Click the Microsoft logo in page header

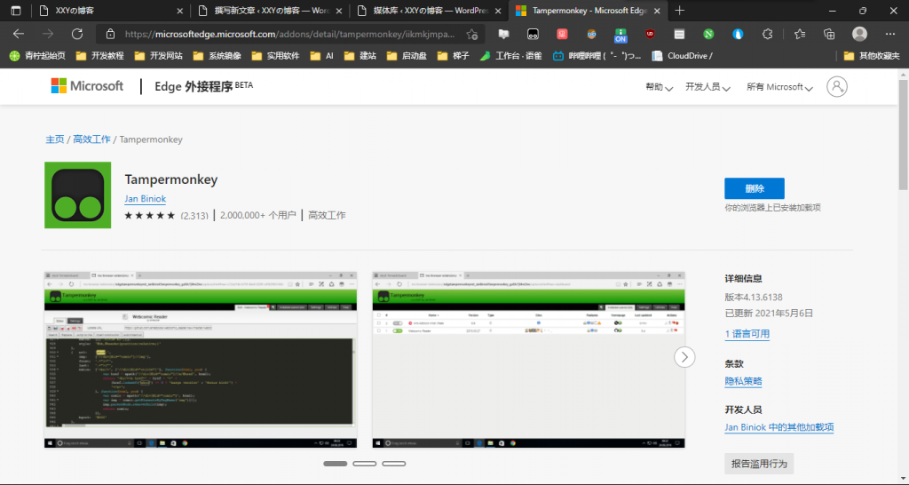87,86
